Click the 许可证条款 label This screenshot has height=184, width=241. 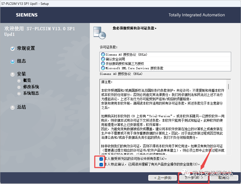click(109, 47)
